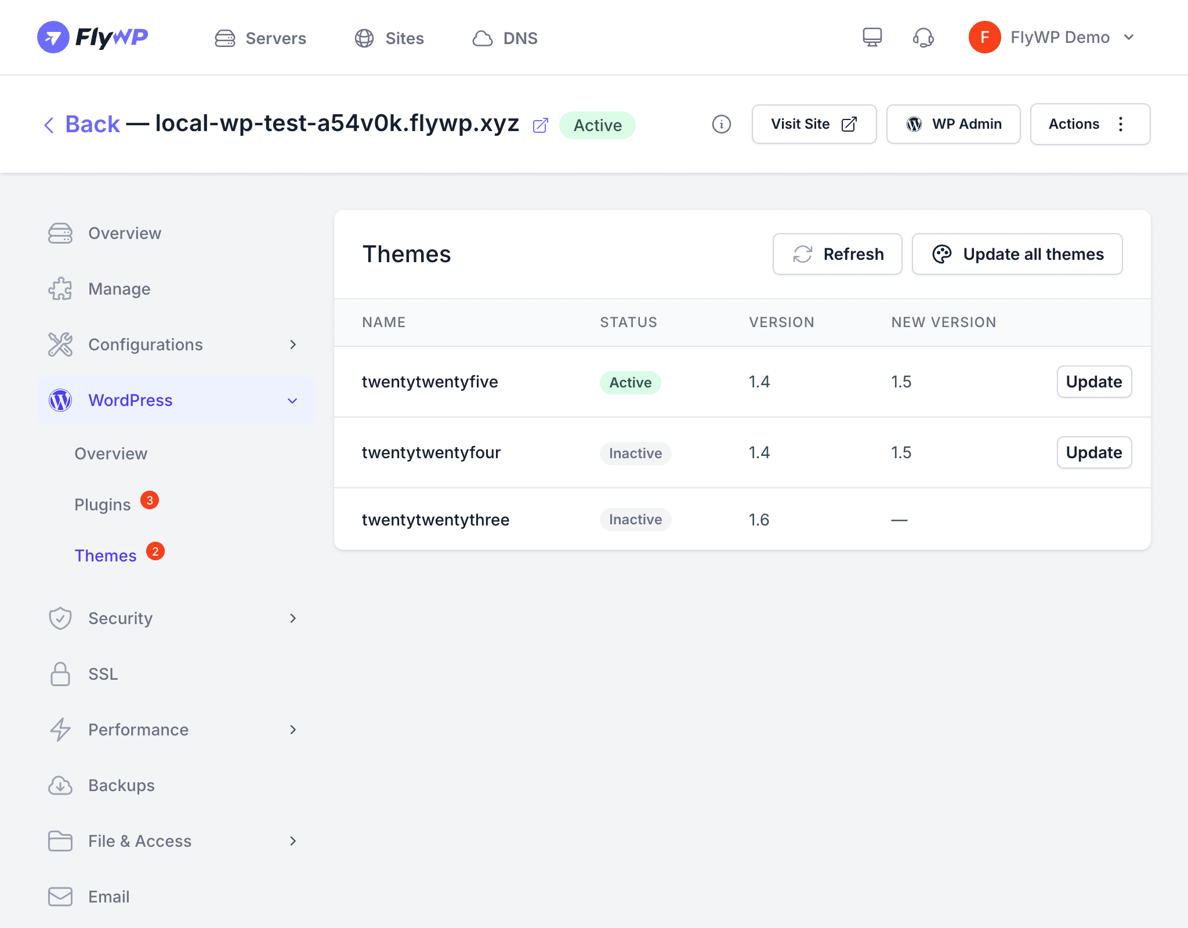The image size is (1188, 928).
Task: Click Inactive badge of twentytwentythree
Action: point(635,520)
